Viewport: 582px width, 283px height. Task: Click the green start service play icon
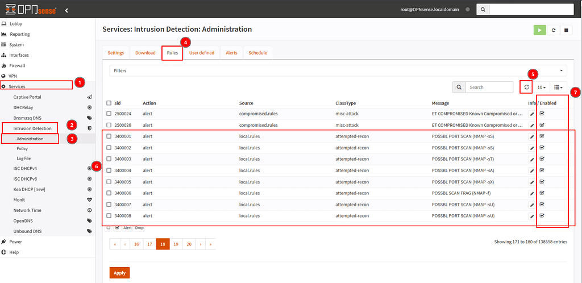(539, 30)
